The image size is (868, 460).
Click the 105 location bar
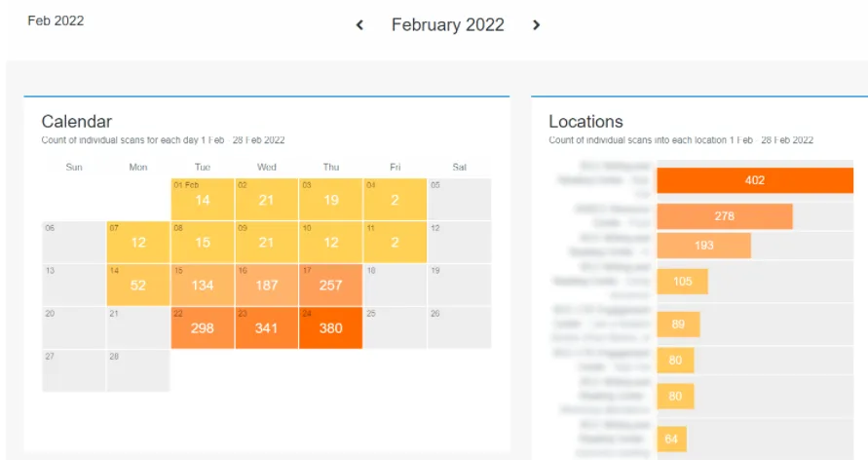pyautogui.click(x=683, y=282)
